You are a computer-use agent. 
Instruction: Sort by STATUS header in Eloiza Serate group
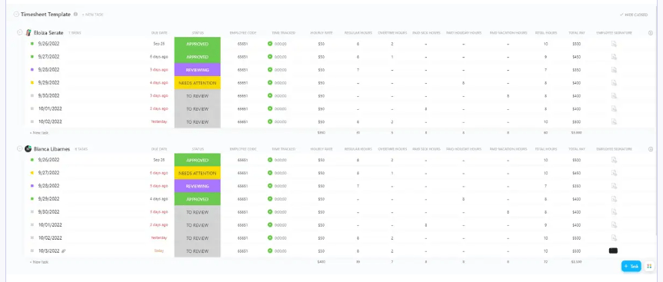tap(198, 33)
